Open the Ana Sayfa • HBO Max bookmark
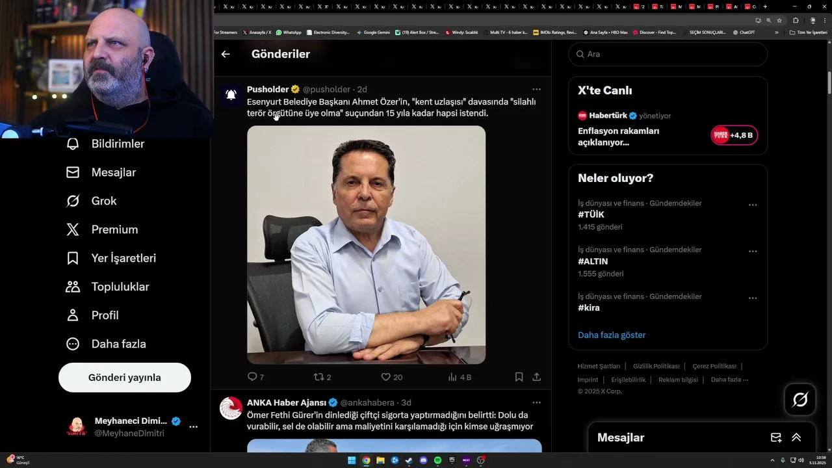The image size is (832, 468). 605,32
